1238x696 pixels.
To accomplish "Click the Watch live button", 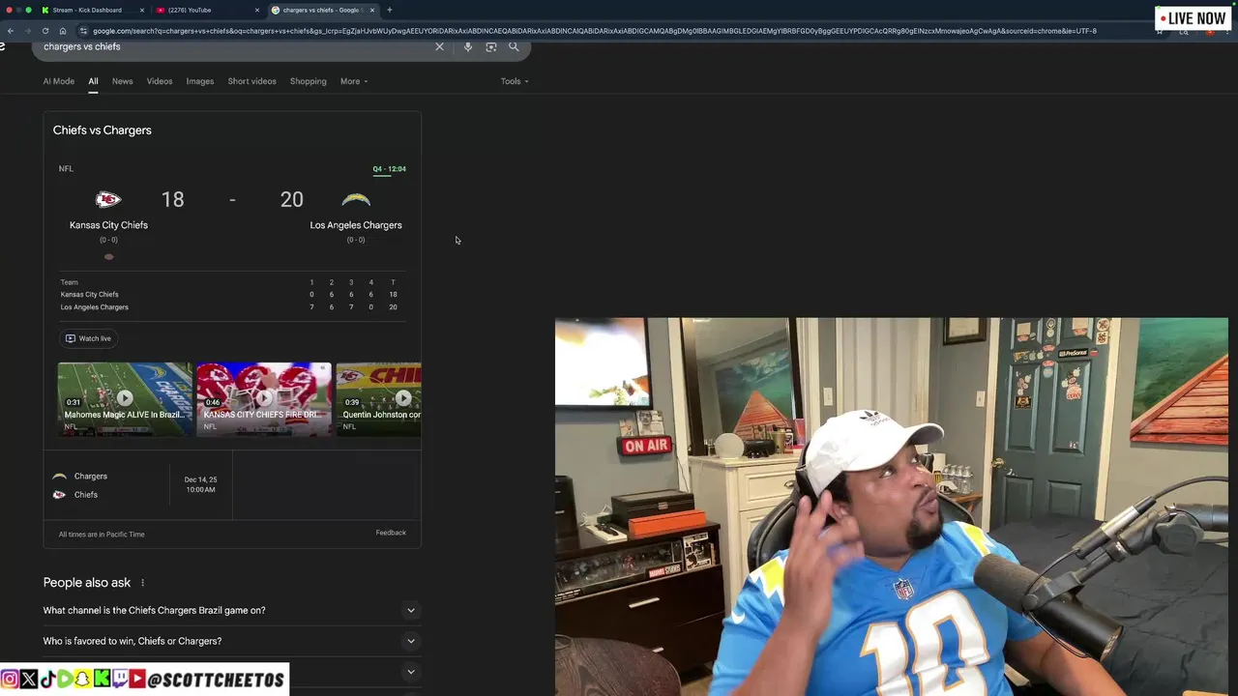I will tap(88, 338).
